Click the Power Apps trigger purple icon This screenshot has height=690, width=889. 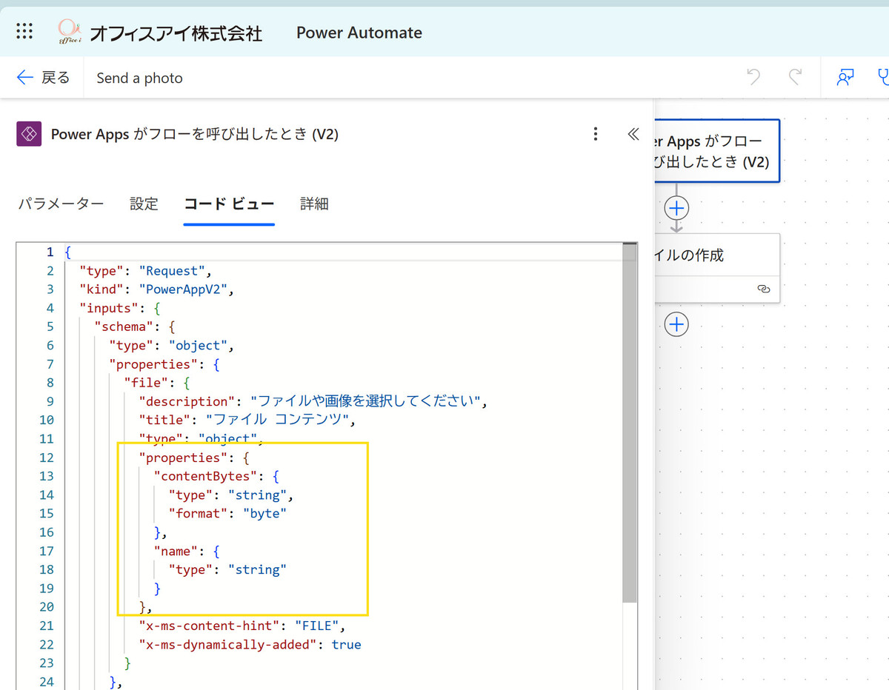point(29,134)
